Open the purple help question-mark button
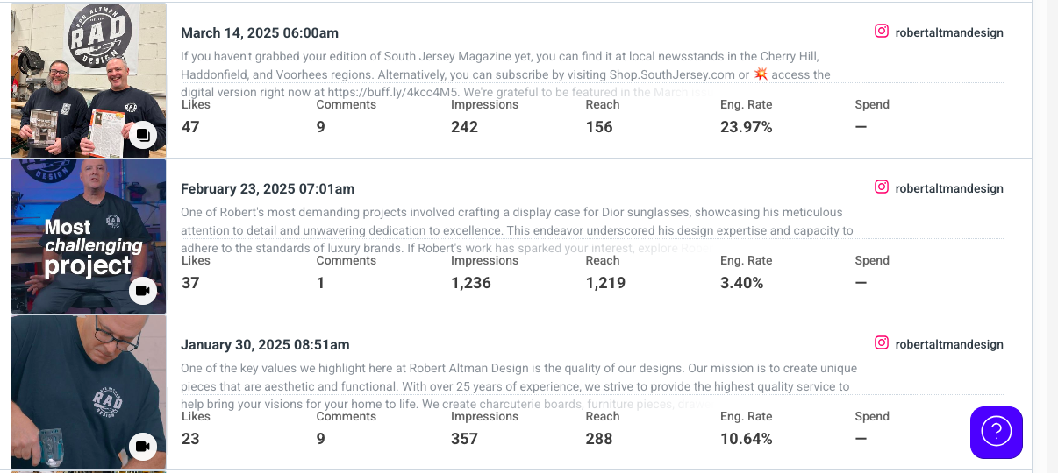This screenshot has width=1058, height=473. click(x=997, y=432)
